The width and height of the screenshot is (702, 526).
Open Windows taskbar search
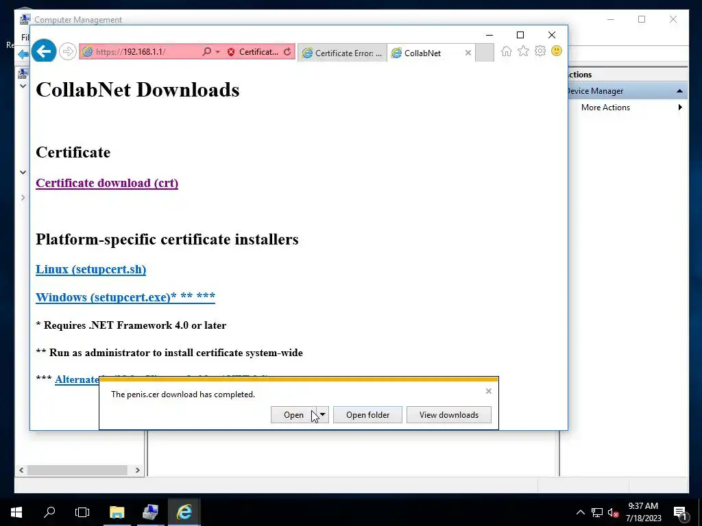pyautogui.click(x=49, y=512)
